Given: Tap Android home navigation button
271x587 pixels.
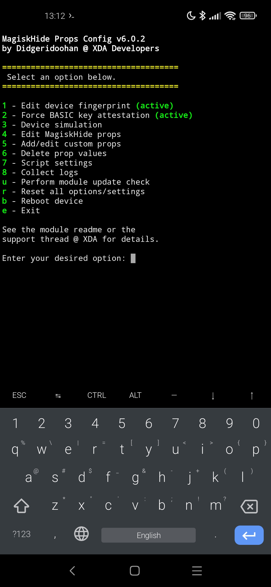Looking at the screenshot, I should pos(135,571).
